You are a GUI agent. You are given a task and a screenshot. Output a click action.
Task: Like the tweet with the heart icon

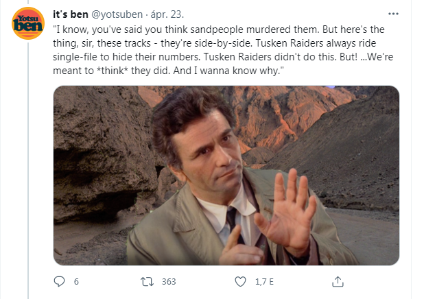pos(240,281)
